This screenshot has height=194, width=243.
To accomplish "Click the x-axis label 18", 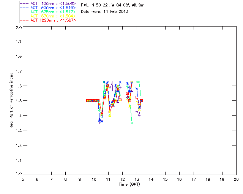I will tap(208, 179).
